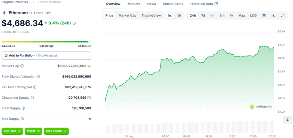Click the 05:00 time label on chart axis

(166, 137)
